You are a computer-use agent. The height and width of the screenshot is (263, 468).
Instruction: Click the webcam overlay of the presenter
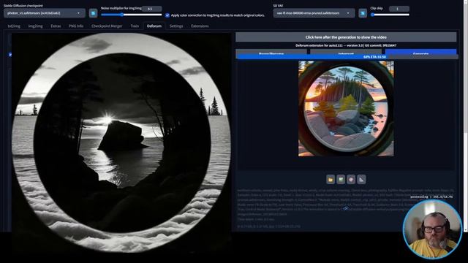432,229
